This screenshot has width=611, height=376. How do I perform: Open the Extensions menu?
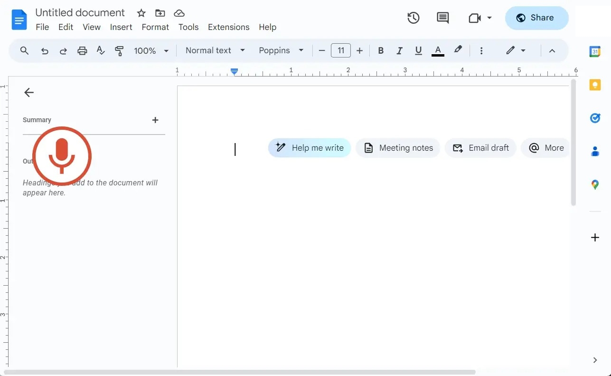(x=228, y=27)
